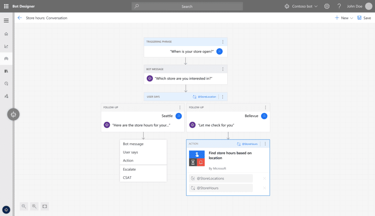The width and height of the screenshot is (375, 216).
Task: Open the Analytics chart icon in sidebar
Action: pos(6,46)
